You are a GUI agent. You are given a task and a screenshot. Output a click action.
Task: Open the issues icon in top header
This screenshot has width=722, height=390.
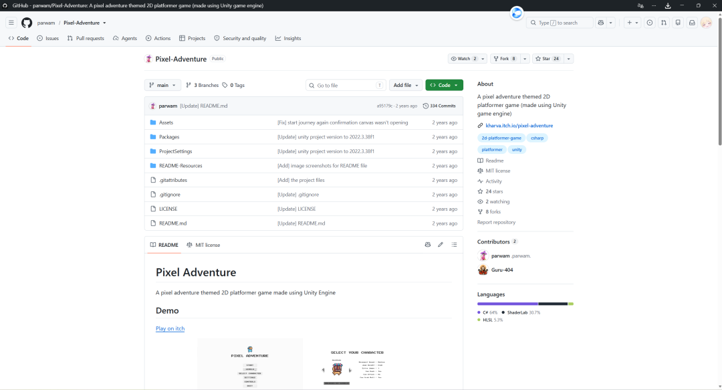click(650, 23)
